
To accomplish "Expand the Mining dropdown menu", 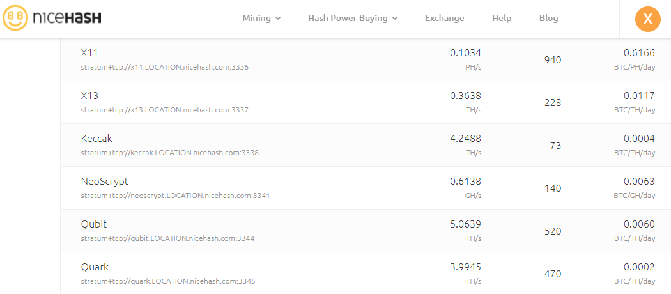I will 261,19.
